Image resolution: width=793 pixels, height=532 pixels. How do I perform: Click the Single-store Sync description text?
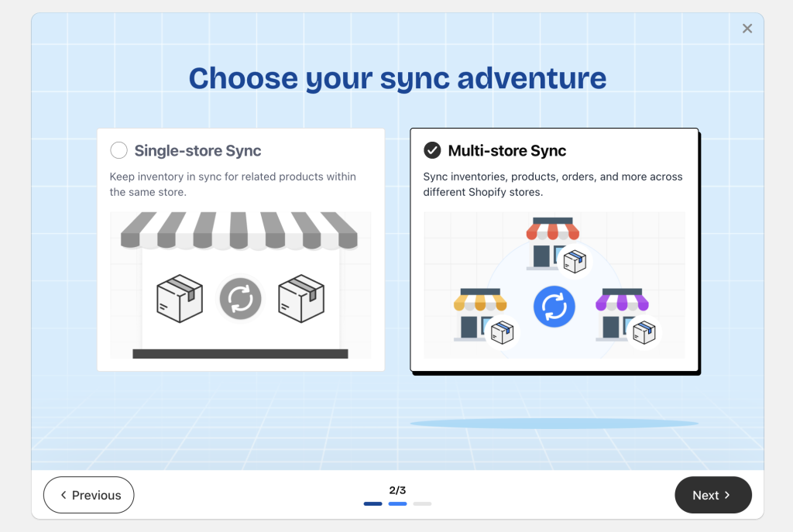click(x=232, y=184)
